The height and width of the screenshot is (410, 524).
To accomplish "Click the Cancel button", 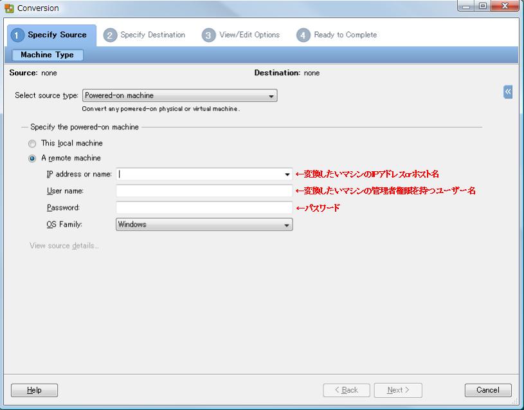I will click(488, 390).
